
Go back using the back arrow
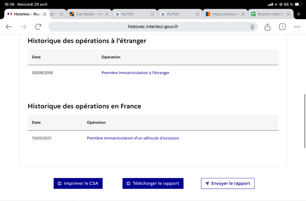pyautogui.click(x=8, y=27)
